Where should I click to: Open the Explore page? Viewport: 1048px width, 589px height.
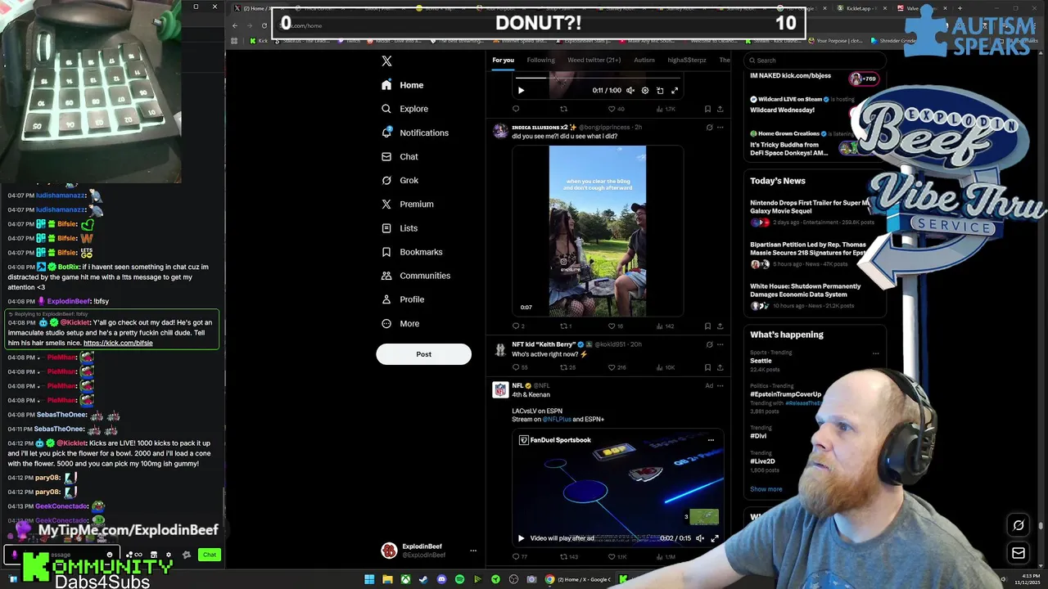click(404, 109)
